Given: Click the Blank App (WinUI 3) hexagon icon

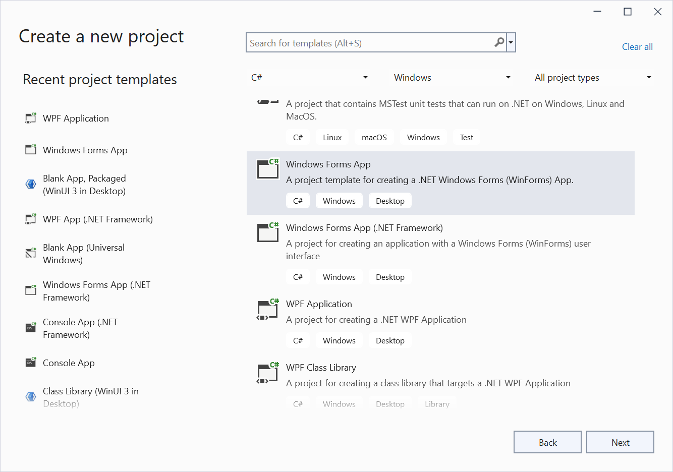Looking at the screenshot, I should (x=30, y=184).
